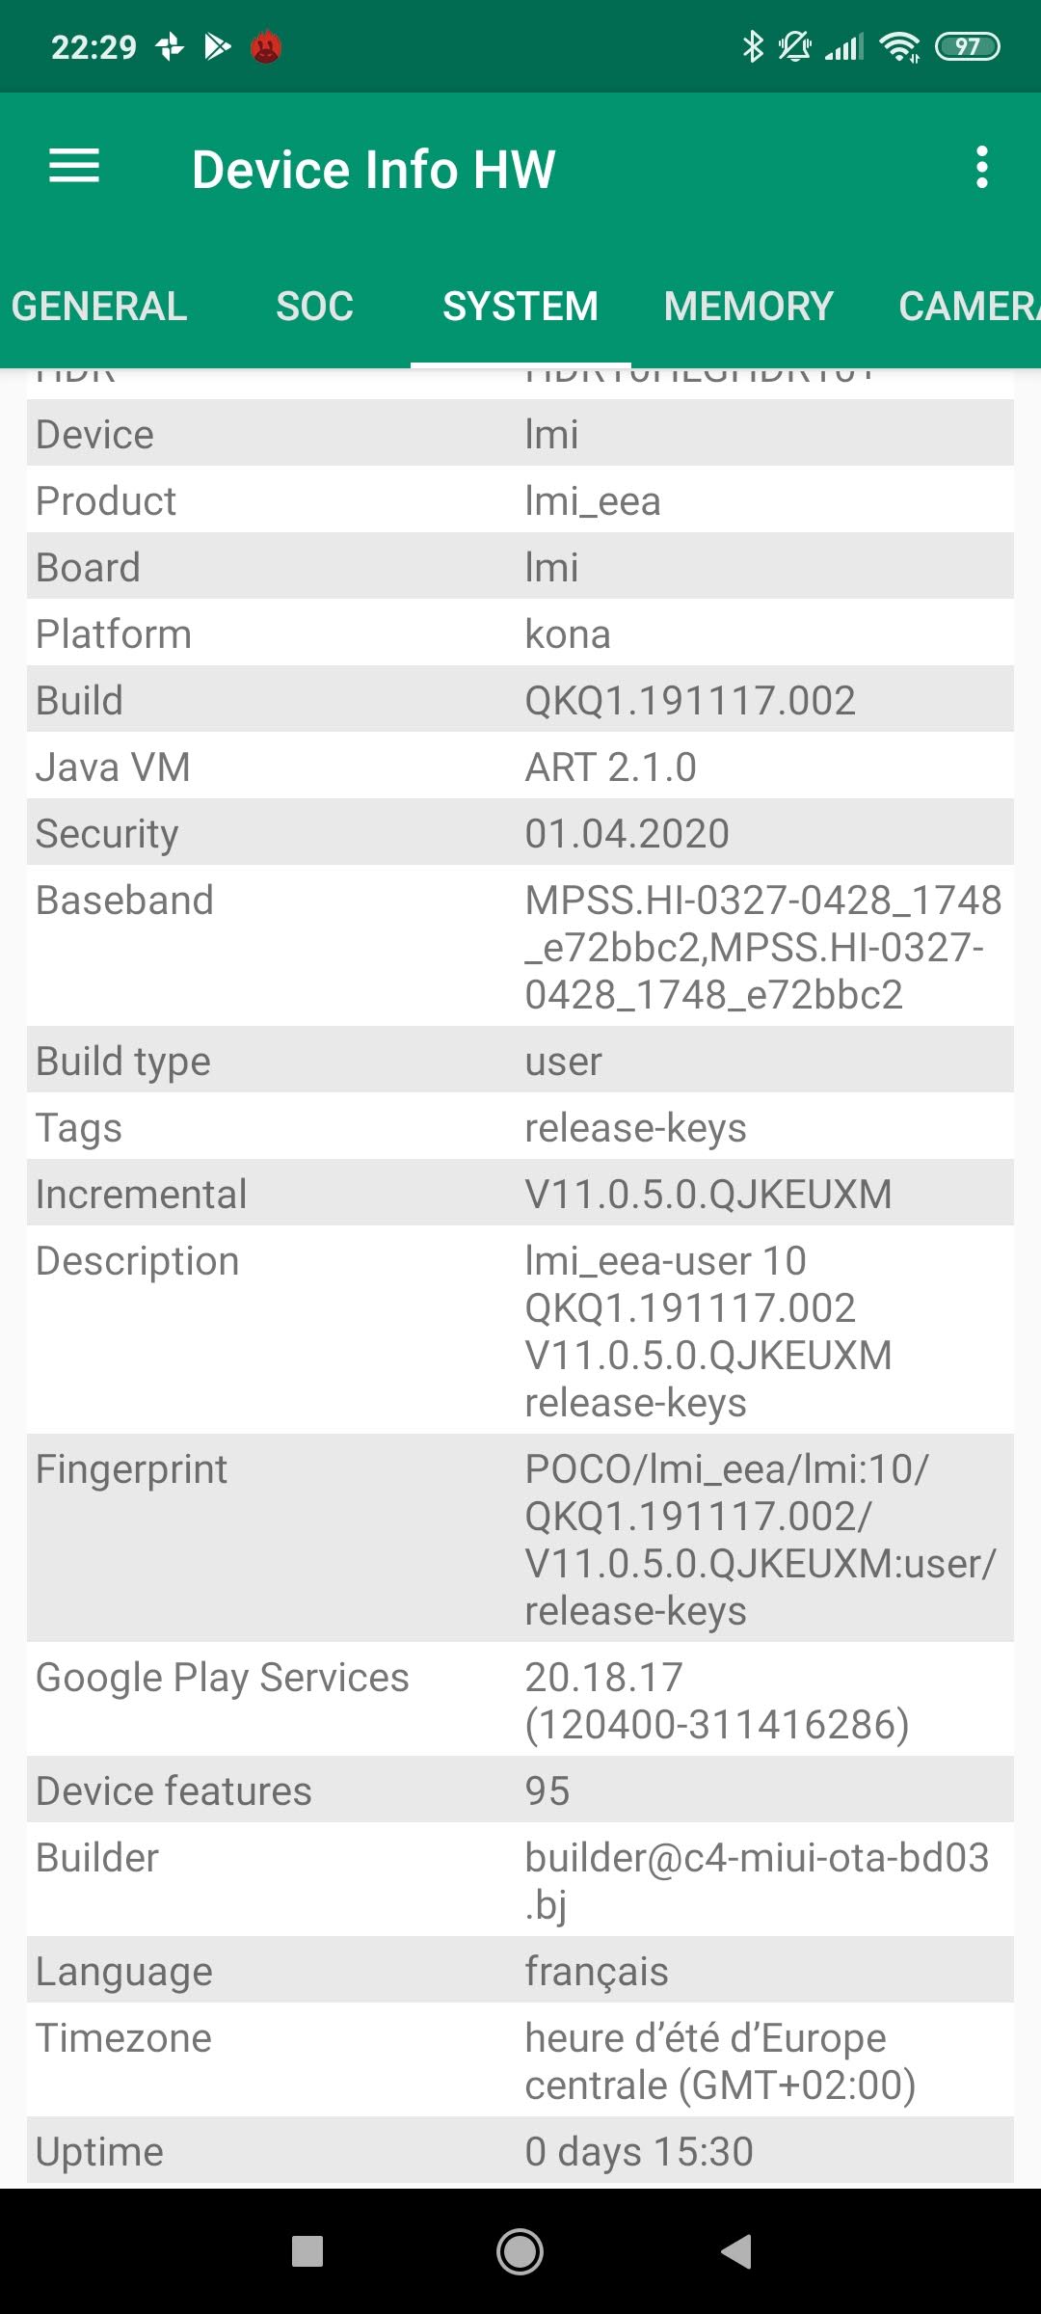Image resolution: width=1041 pixels, height=2314 pixels.
Task: Tap the Wi-Fi status icon
Action: 899,46
